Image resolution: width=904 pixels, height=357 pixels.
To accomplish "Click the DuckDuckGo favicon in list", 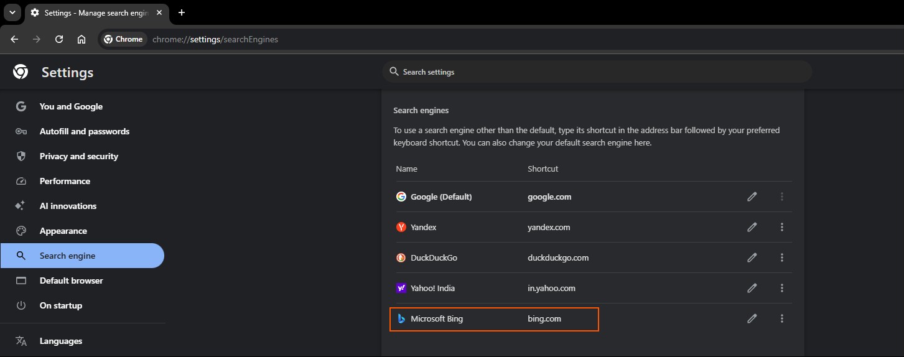I will click(401, 257).
